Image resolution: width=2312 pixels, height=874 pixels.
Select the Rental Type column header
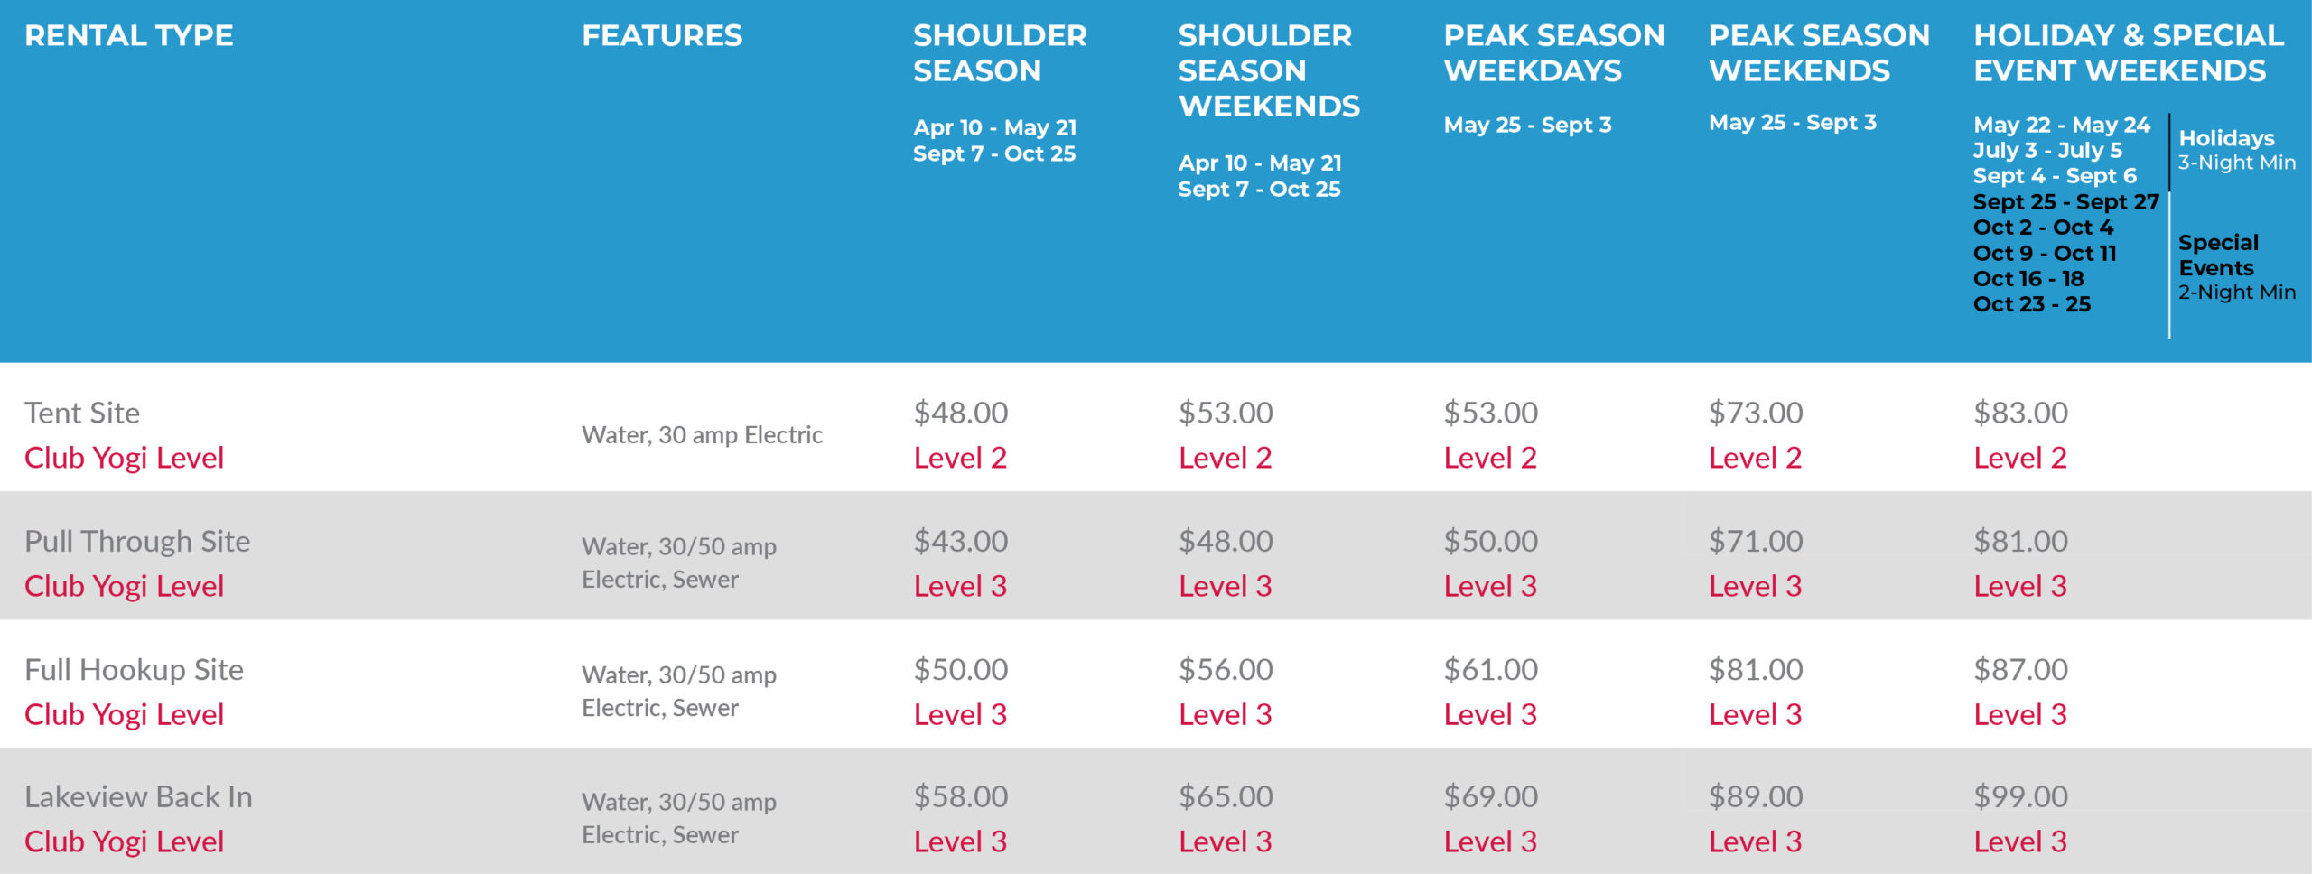pos(128,35)
